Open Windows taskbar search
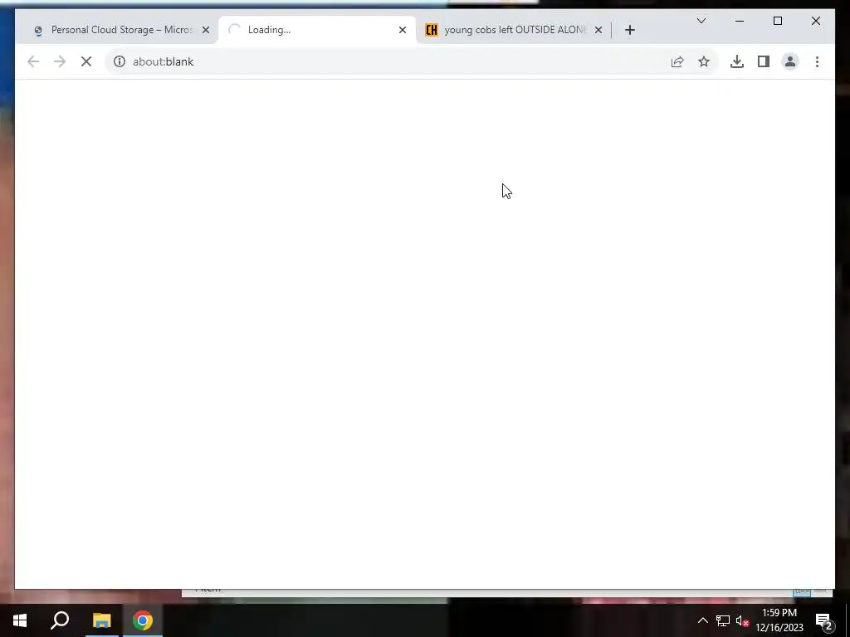 point(60,620)
